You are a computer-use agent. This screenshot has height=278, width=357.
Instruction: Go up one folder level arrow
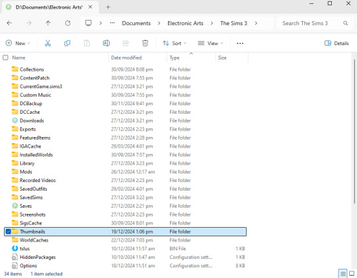tap(48, 23)
